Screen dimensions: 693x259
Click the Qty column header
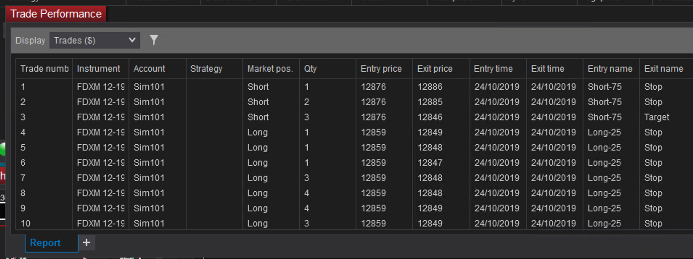coord(310,69)
